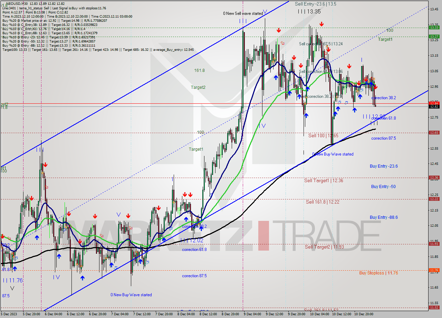Click the '10 Dec 12:00' time axis label
Viewport: 442px width, 318px height.
(x=342, y=314)
